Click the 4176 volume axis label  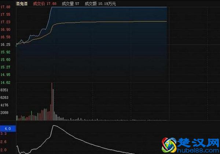coord(4,105)
